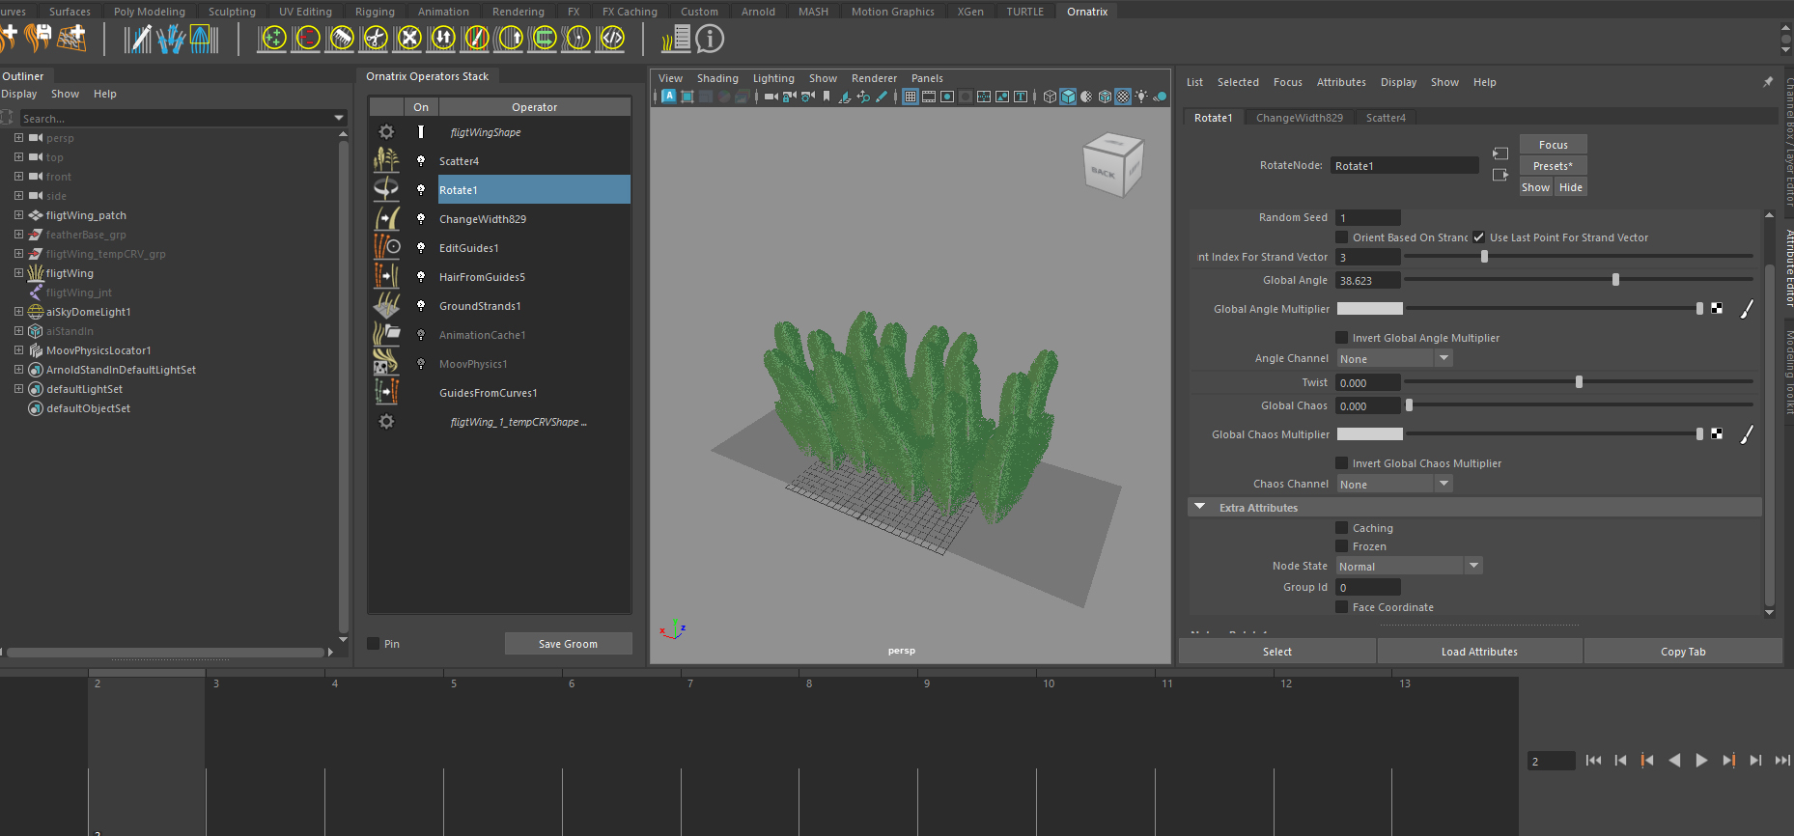The image size is (1794, 836).
Task: Check the Pin checkbox
Action: pos(374,644)
